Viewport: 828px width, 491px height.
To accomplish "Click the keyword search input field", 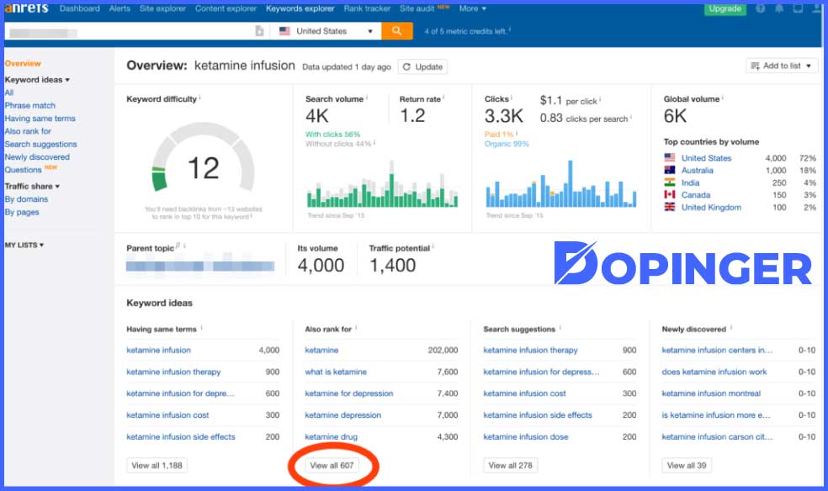I will (x=130, y=32).
